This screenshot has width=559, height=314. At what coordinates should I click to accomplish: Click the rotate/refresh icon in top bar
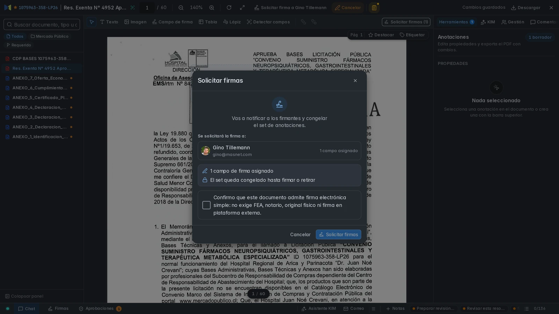229,8
